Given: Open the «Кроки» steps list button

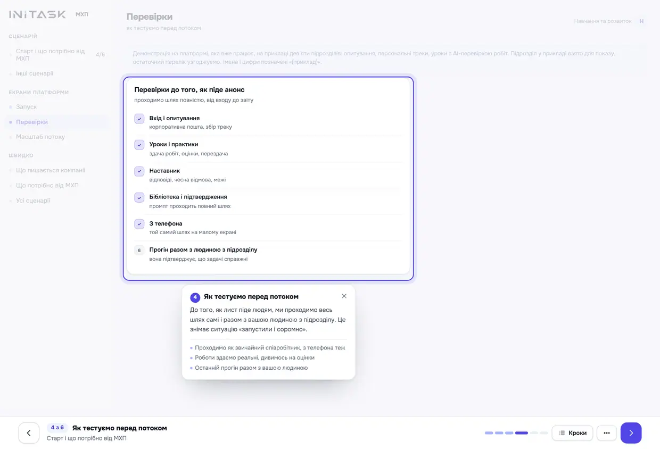Looking at the screenshot, I should click(x=572, y=433).
